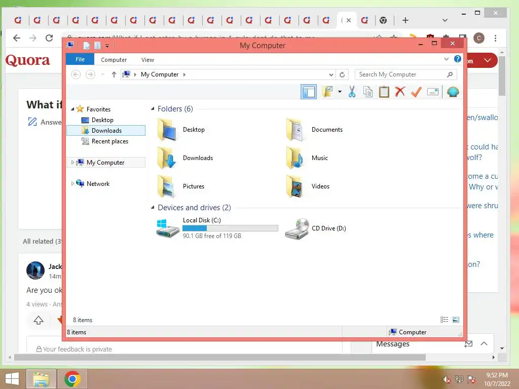This screenshot has width=519, height=389.
Task: Go up one level with up arrow
Action: coord(114,74)
